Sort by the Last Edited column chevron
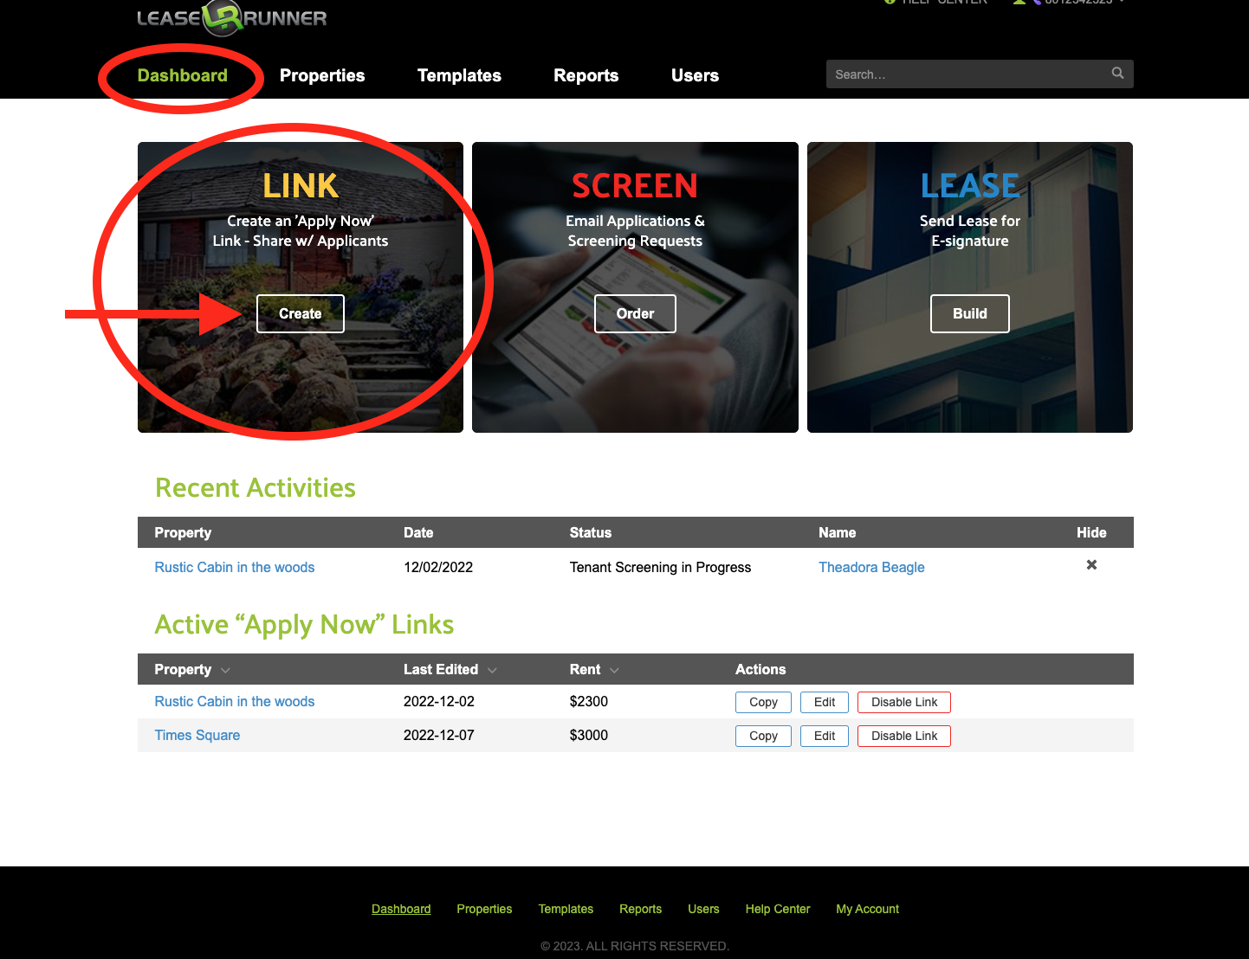1249x959 pixels. (492, 671)
